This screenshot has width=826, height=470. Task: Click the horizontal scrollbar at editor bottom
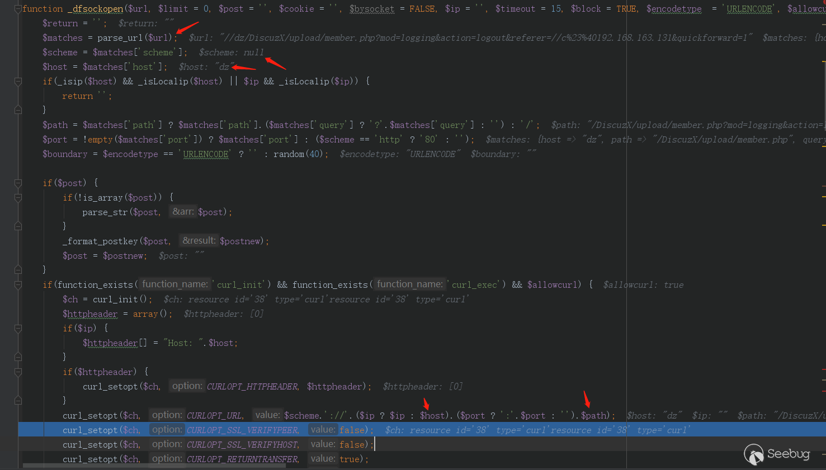[112, 466]
